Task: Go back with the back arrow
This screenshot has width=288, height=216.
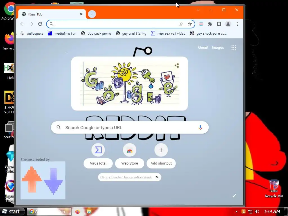Action: 22,24
